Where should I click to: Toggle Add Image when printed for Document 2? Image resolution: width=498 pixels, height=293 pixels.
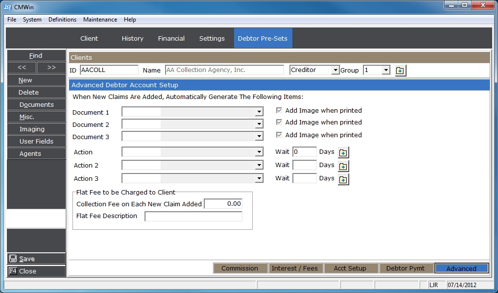(x=279, y=122)
